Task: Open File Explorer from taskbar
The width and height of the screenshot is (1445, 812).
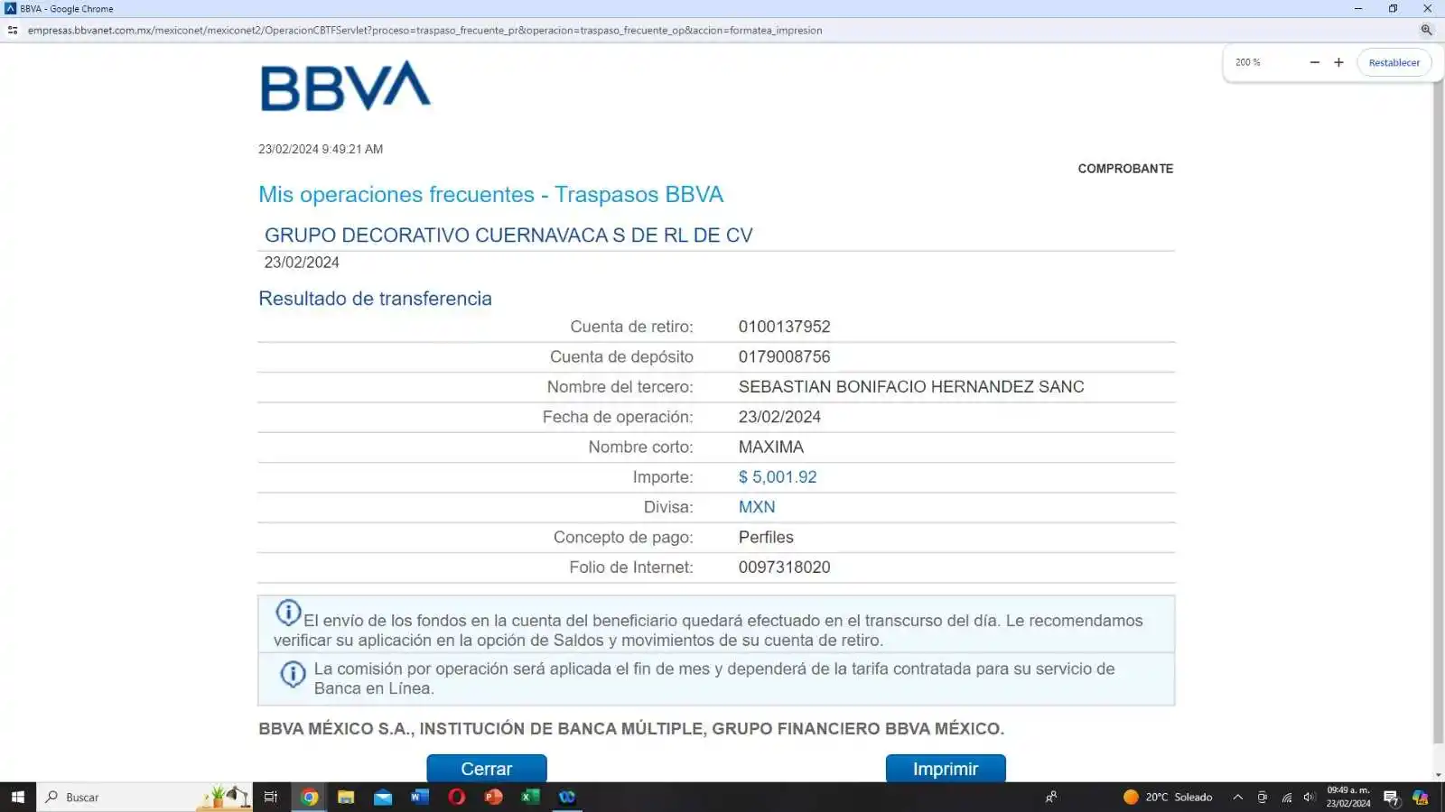Action: (x=346, y=797)
